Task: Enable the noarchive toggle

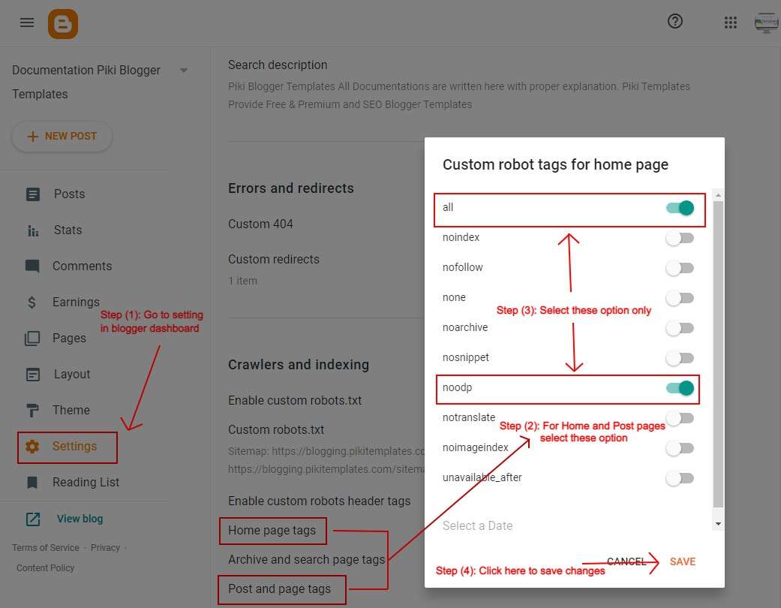Action: (x=680, y=328)
